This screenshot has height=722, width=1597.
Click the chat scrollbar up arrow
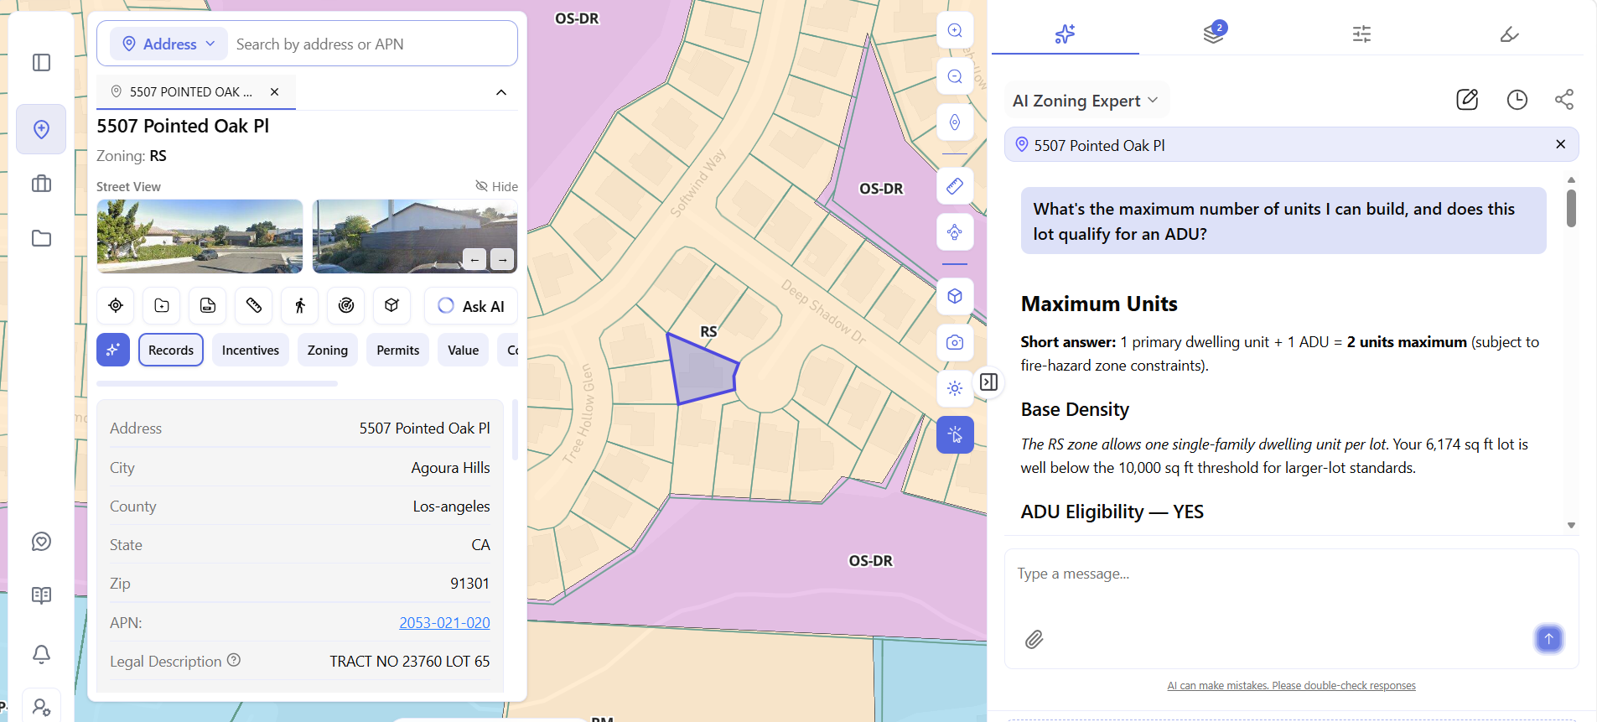1571,179
